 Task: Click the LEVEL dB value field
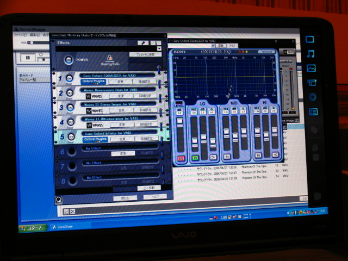click(179, 114)
